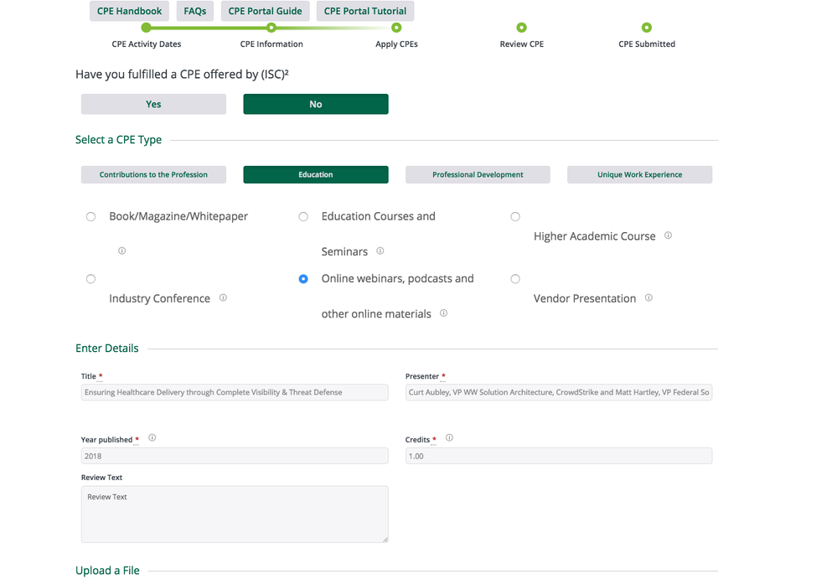This screenshot has height=579, width=837.
Task: Click info icon next to Seminars
Action: click(380, 251)
